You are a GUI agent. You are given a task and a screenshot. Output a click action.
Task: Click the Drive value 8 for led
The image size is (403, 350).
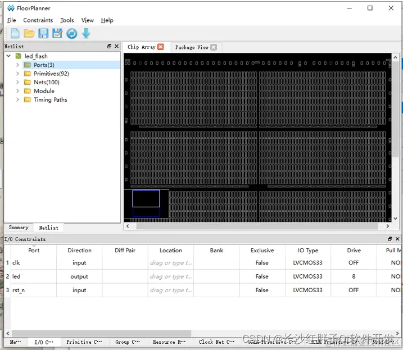pyautogui.click(x=354, y=276)
